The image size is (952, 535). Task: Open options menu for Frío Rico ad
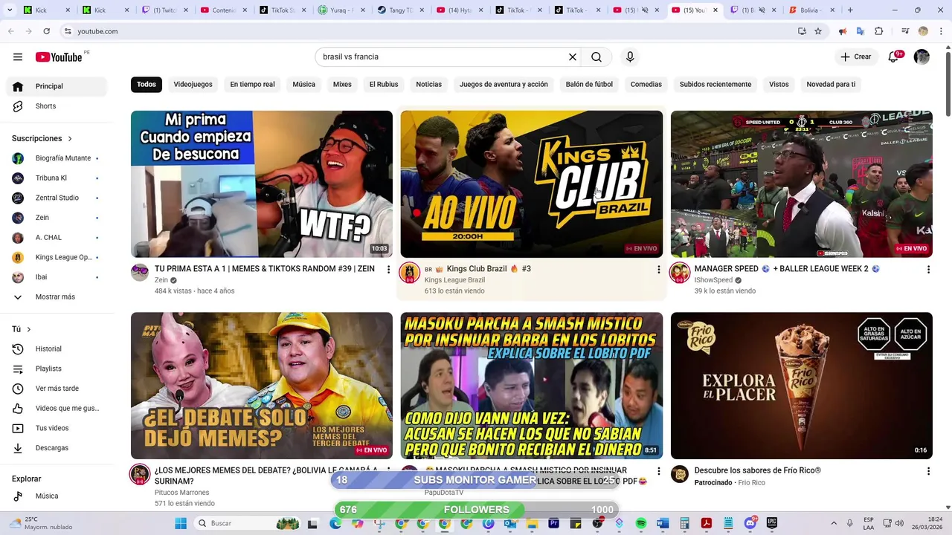(x=928, y=471)
